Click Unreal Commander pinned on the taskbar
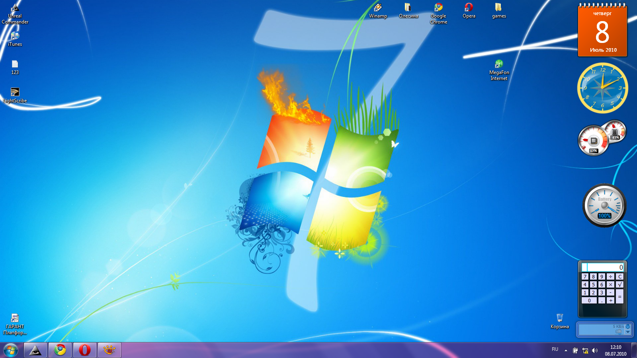This screenshot has width=637, height=358. [x=35, y=350]
